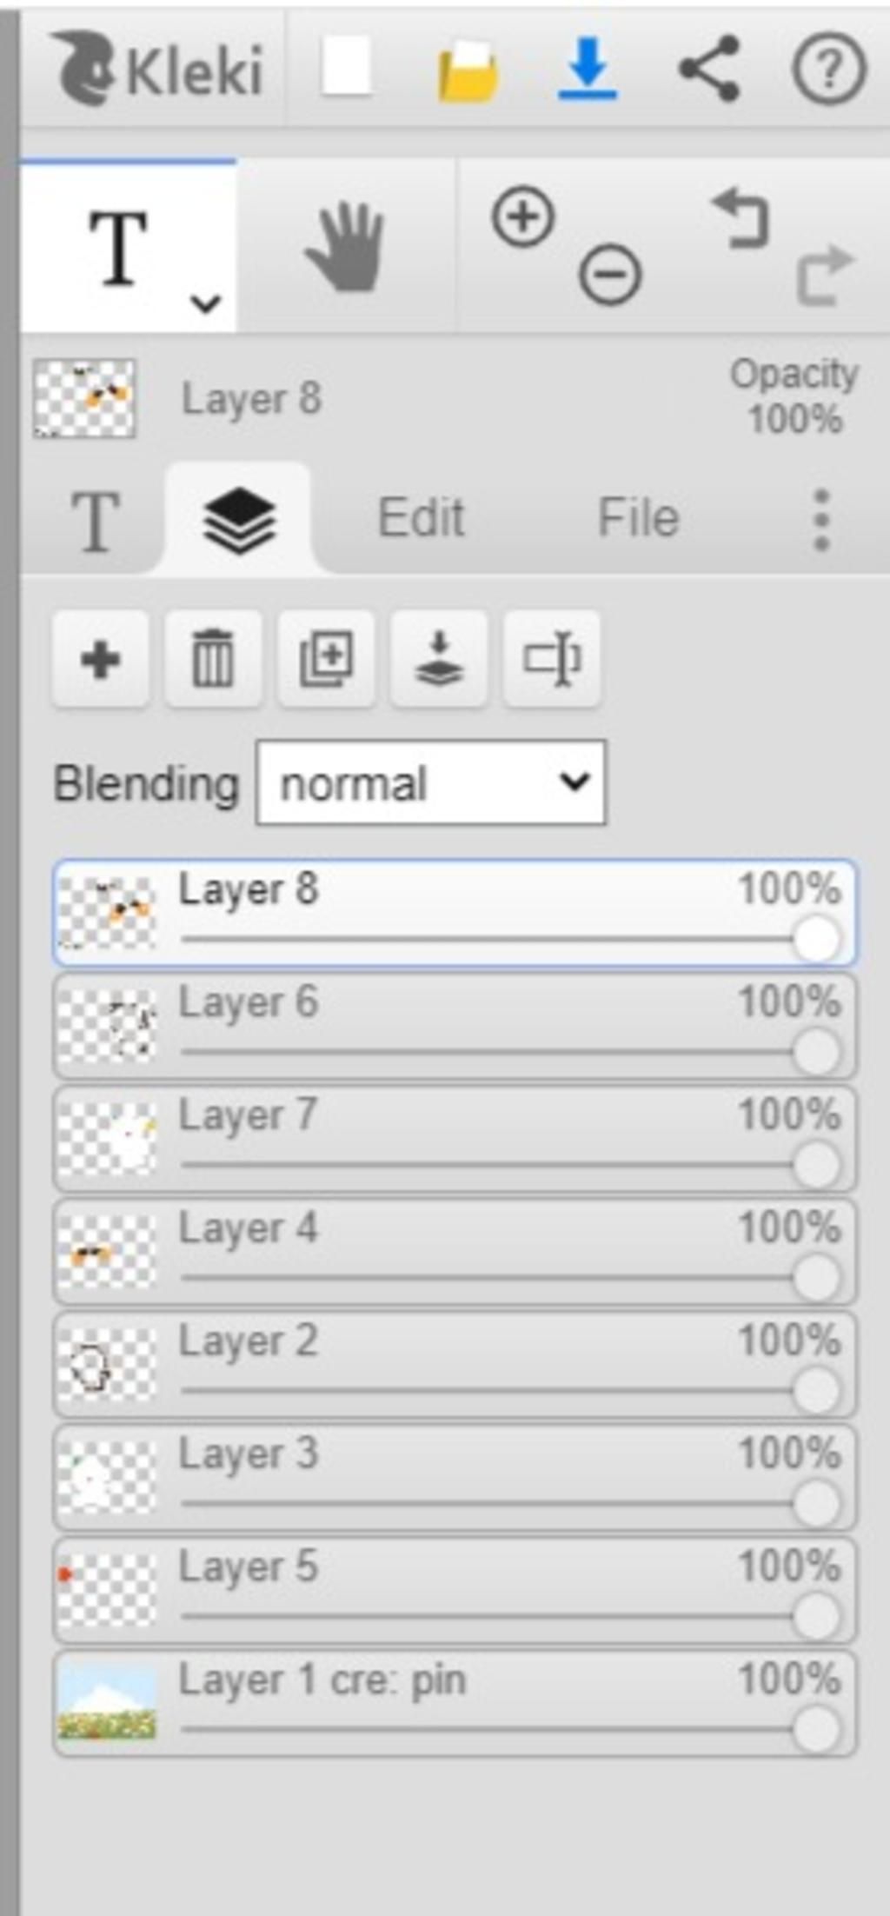Merge layer down icon
The width and height of the screenshot is (890, 1916).
[439, 659]
